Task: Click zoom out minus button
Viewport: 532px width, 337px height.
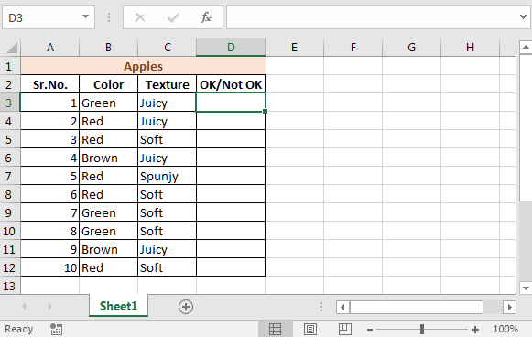Action: 370,329
